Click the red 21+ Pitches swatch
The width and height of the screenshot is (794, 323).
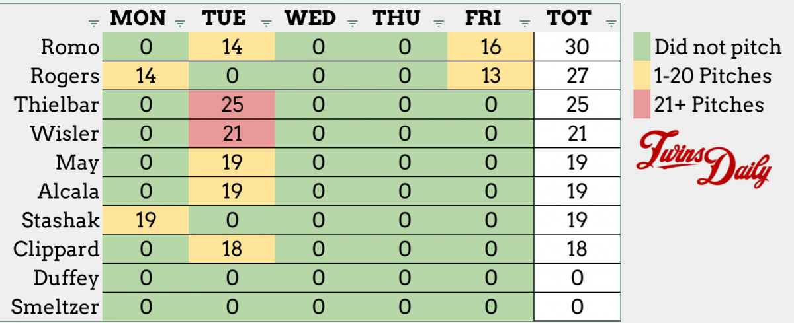(641, 105)
